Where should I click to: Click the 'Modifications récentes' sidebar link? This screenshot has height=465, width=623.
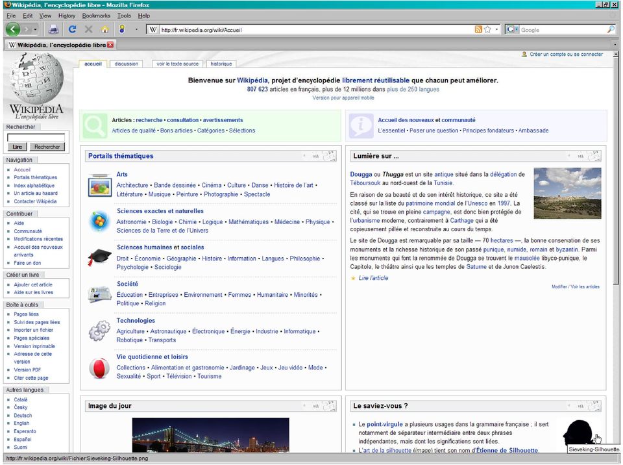pos(38,239)
